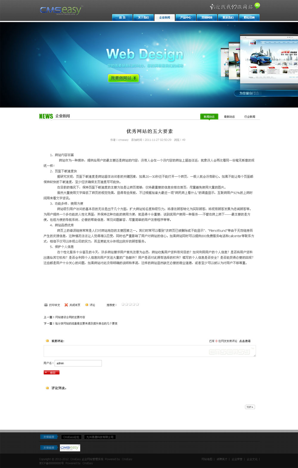Rate article with the fifth star

click(x=137, y=305)
